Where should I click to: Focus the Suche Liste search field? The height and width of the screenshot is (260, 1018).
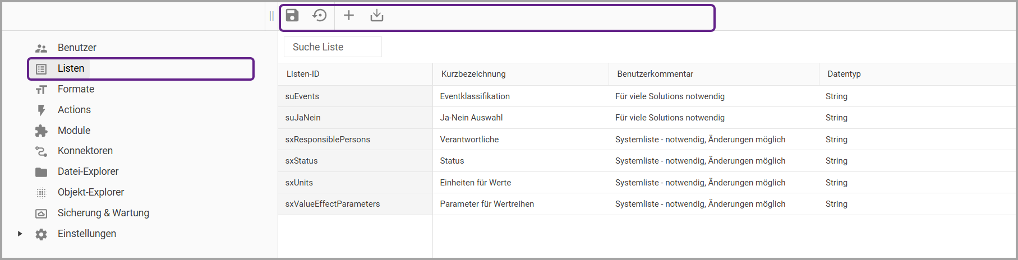pos(333,47)
